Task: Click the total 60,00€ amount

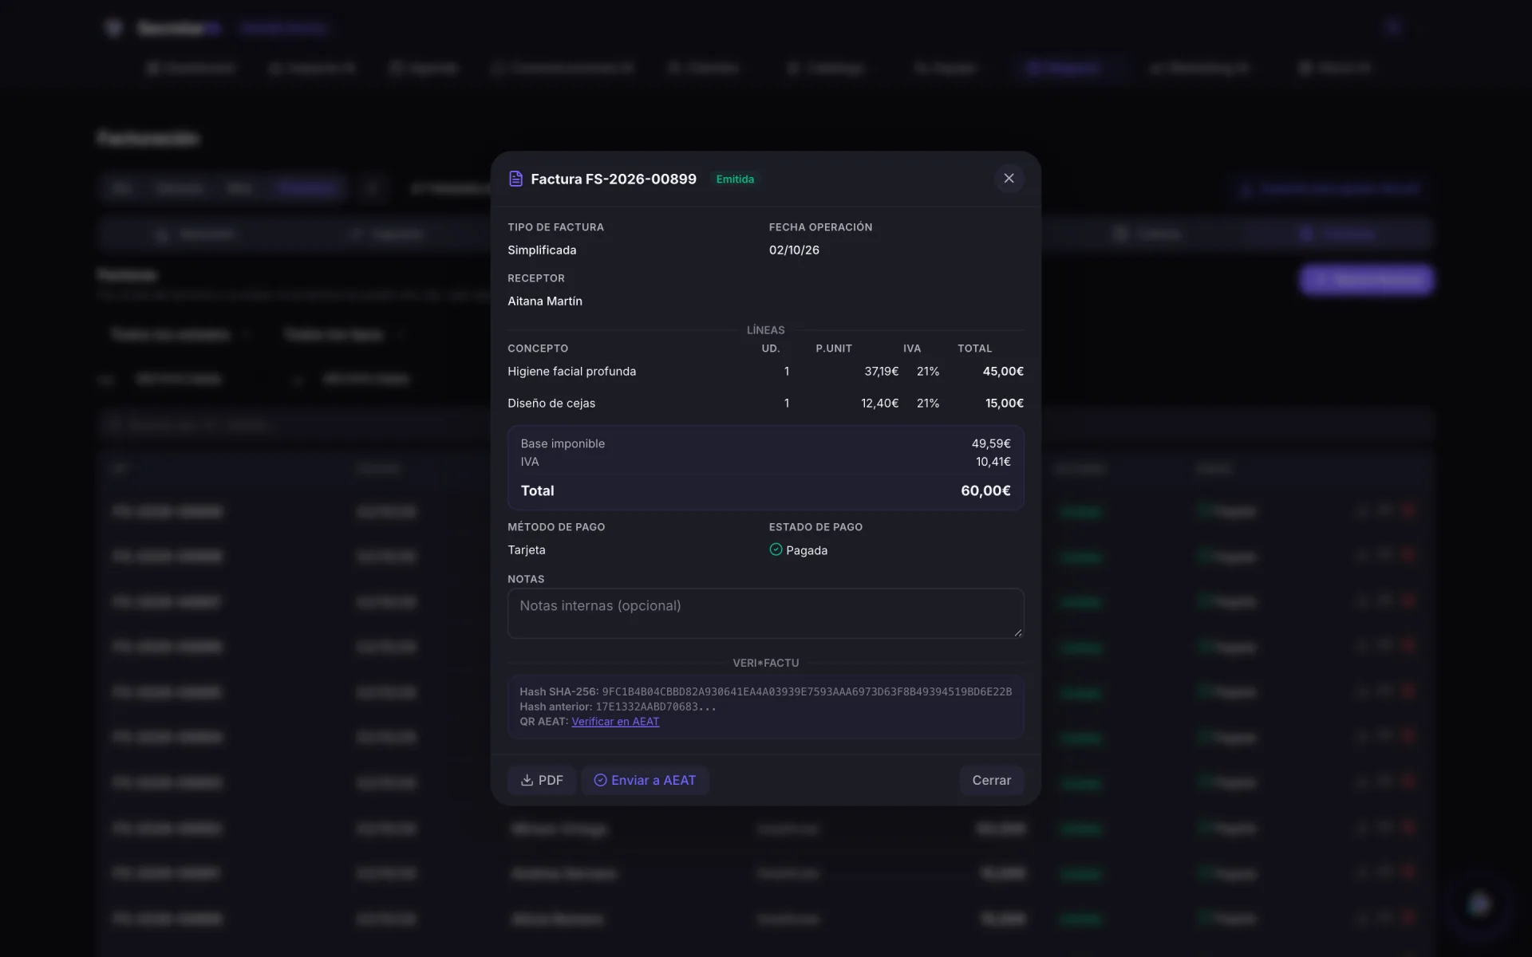Action: click(985, 490)
